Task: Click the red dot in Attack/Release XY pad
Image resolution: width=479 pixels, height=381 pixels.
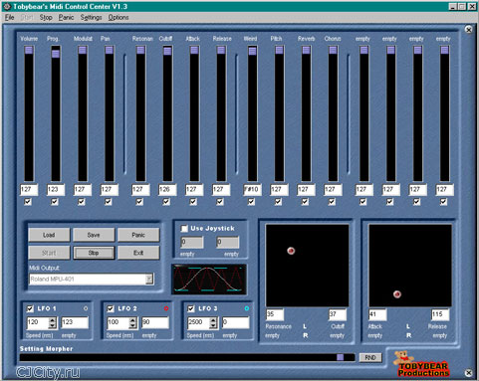Action: click(397, 294)
